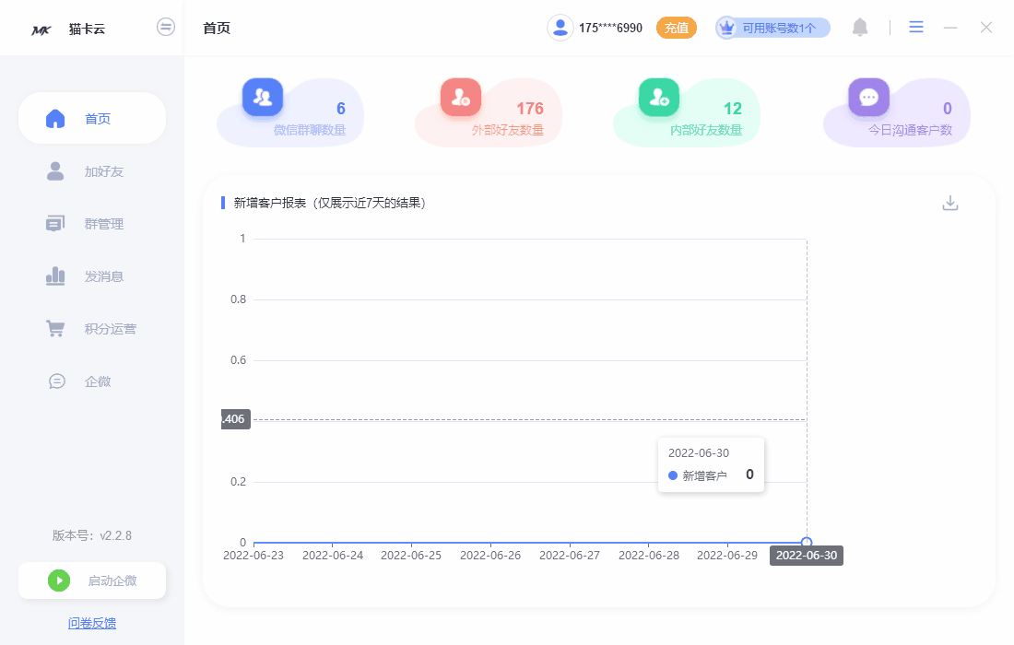Click the green play icon for 启动企微

(x=59, y=580)
